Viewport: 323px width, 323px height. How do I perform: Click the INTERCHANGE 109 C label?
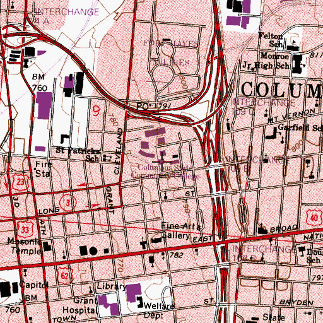[x=263, y=107]
